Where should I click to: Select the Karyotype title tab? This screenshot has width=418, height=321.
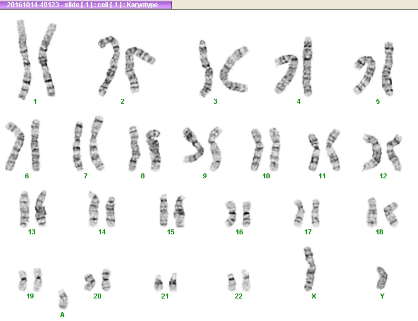coord(86,4)
